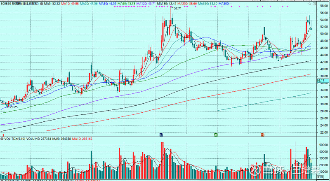Viewport: 330px width, 181px height.
Task: Click the small panel icon beside the diamond
Action: click(314, 4)
